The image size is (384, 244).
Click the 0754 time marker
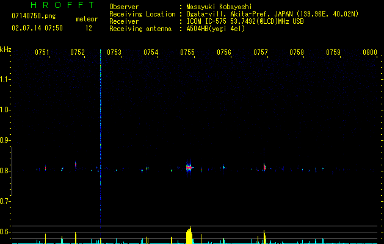tap(151, 52)
